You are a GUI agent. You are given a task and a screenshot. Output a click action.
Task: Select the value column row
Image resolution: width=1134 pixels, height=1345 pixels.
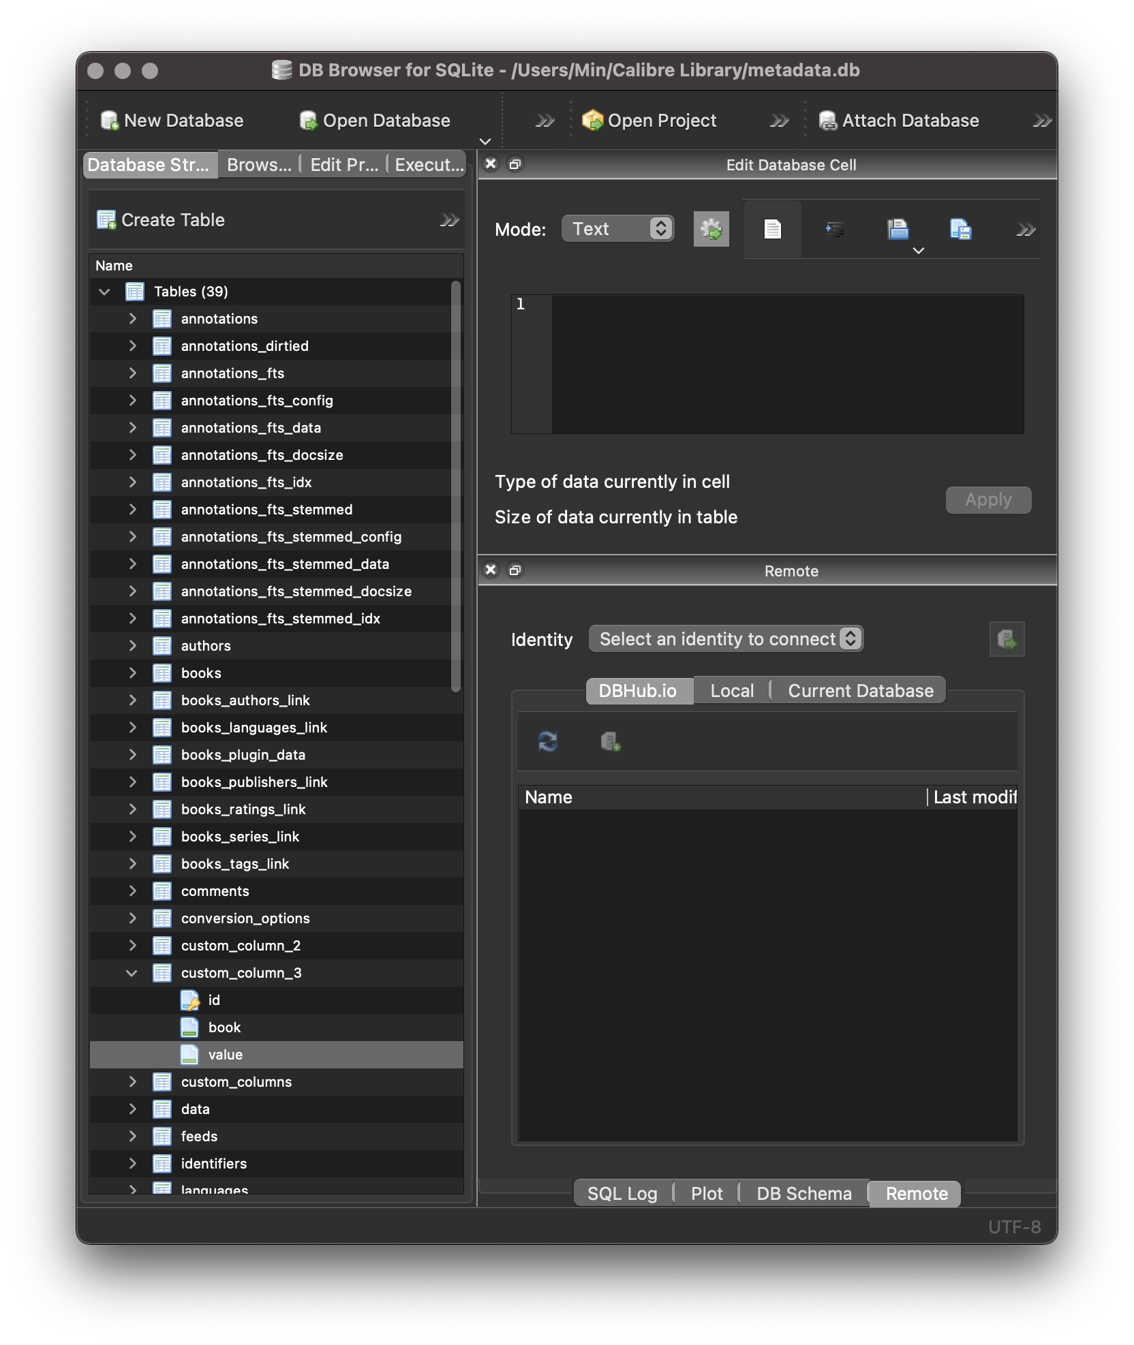pyautogui.click(x=276, y=1055)
